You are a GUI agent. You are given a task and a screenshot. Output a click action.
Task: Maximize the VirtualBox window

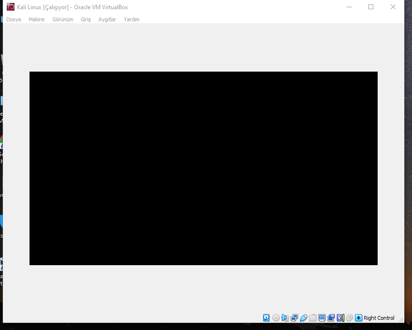click(x=371, y=7)
